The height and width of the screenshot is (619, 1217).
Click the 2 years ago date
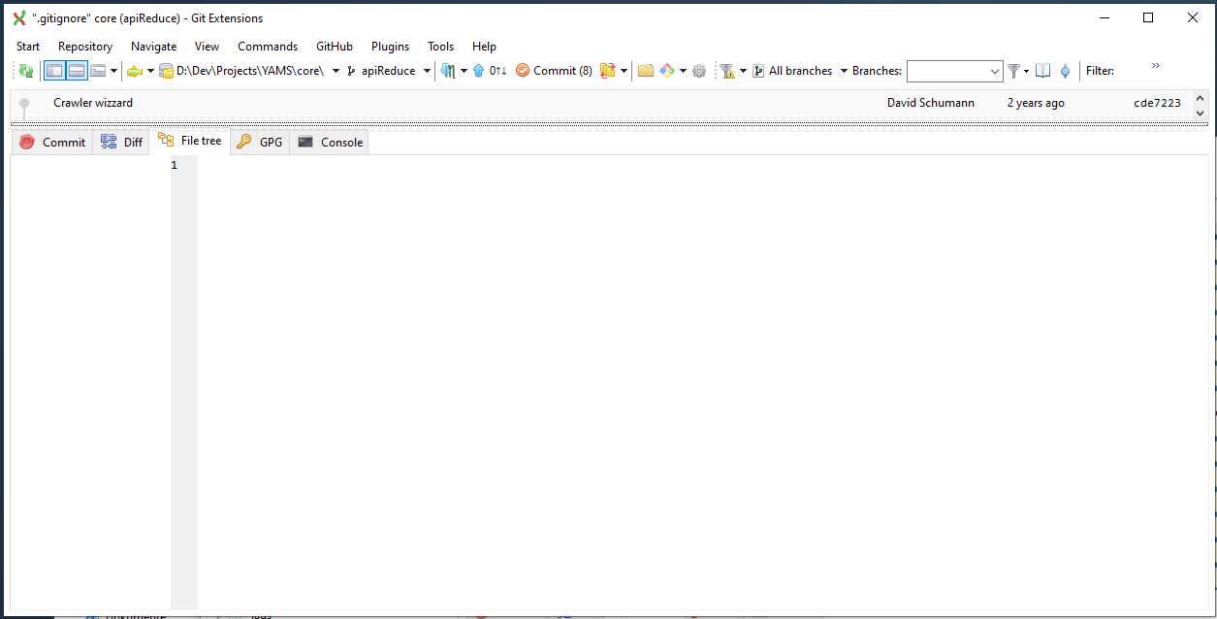pyautogui.click(x=1036, y=103)
